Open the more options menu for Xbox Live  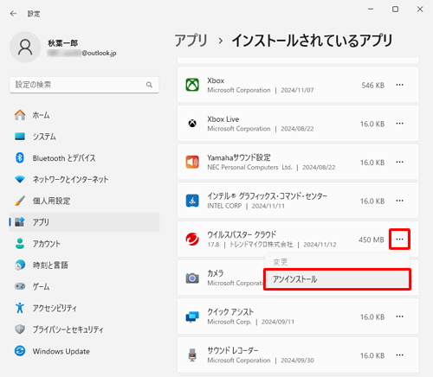tap(400, 124)
